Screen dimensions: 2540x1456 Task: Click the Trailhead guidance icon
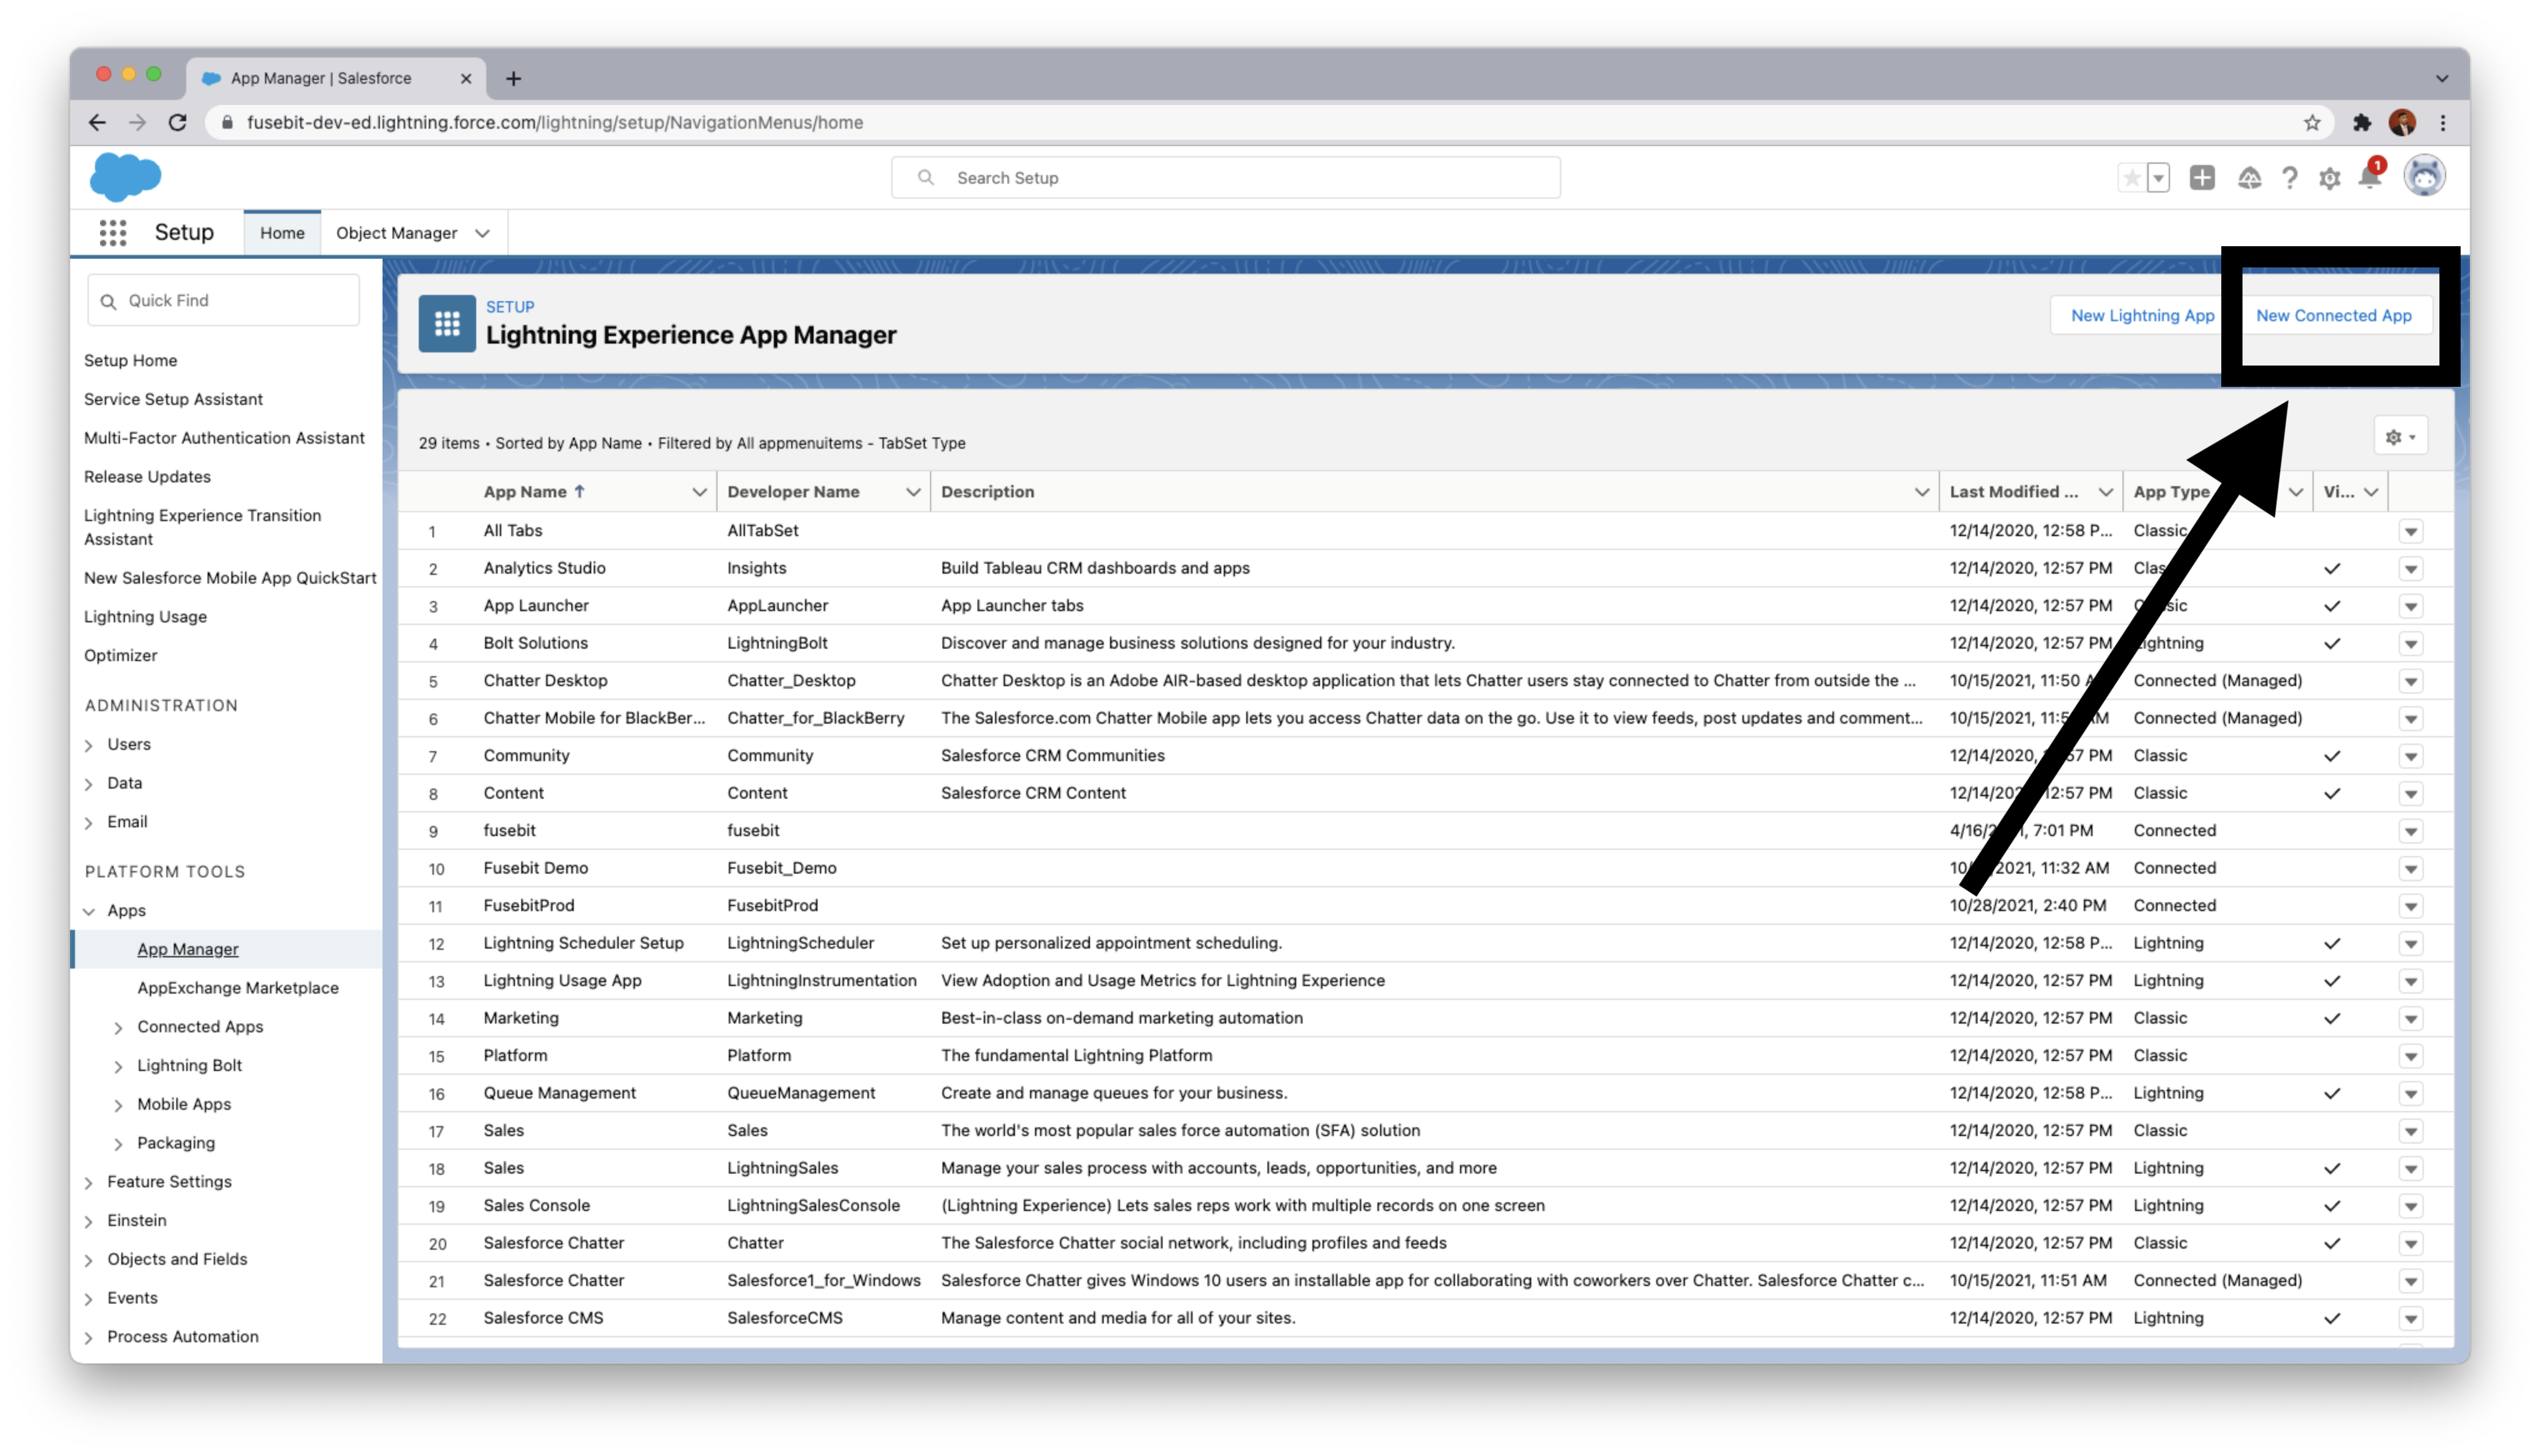tap(2249, 178)
